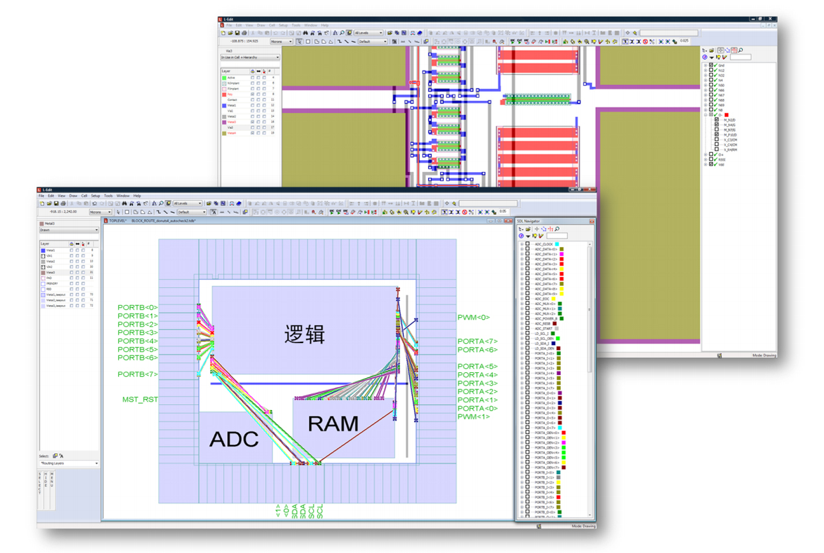Click the Print icon in front window toolbar
Image resolution: width=824 pixels, height=553 pixels.
[63, 203]
